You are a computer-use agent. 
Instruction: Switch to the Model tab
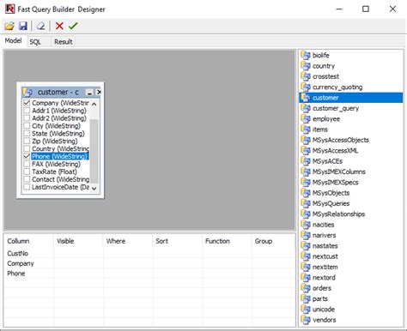13,41
